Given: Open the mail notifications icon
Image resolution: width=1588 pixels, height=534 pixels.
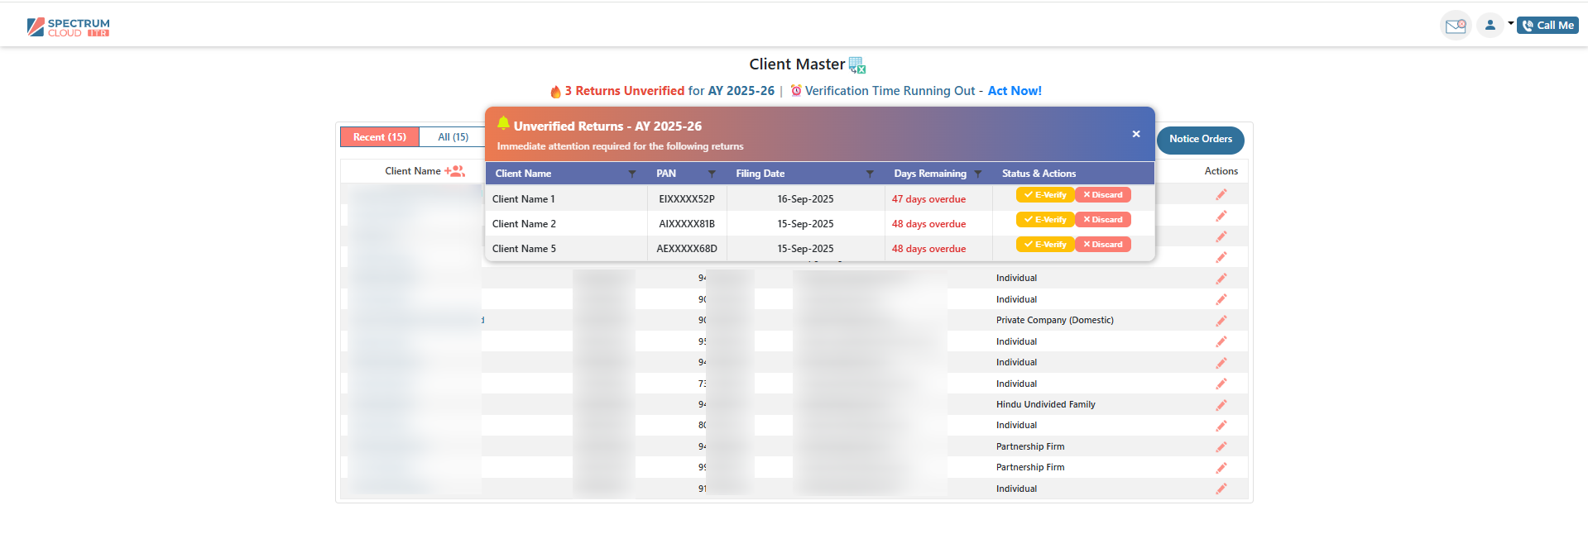Looking at the screenshot, I should [x=1455, y=26].
